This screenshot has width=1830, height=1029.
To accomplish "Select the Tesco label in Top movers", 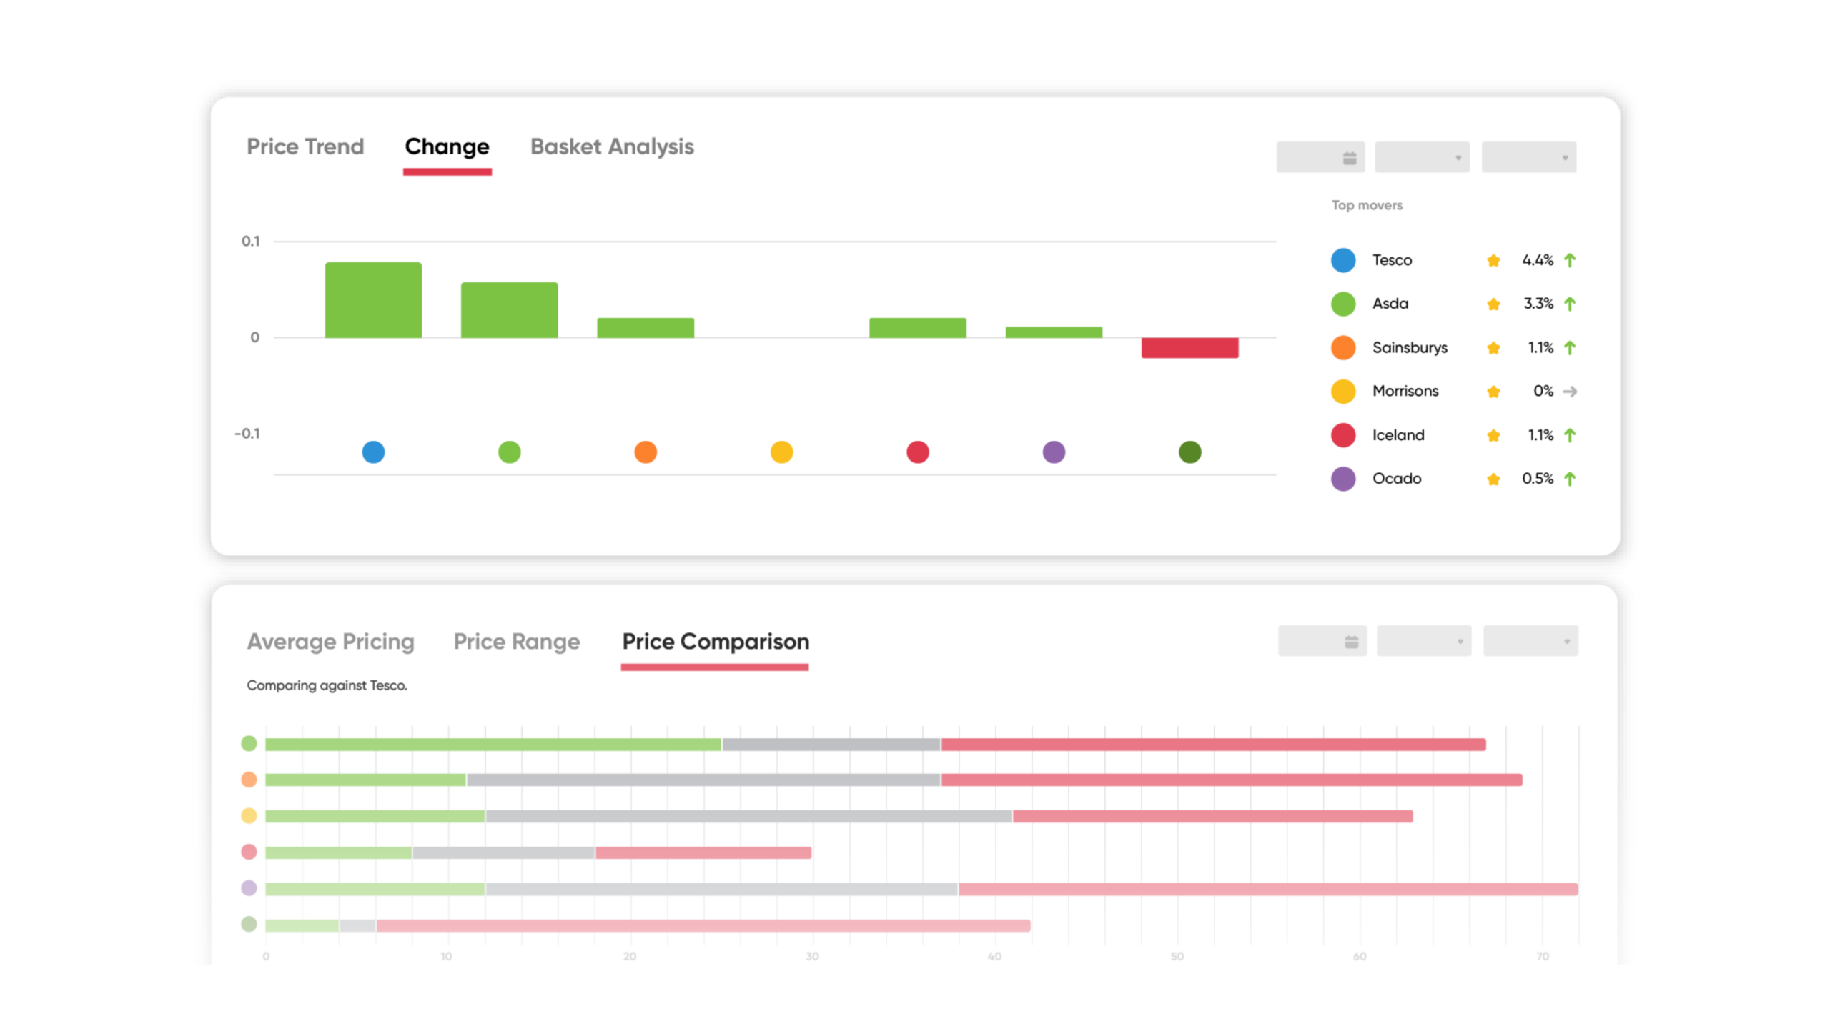I will coord(1392,260).
